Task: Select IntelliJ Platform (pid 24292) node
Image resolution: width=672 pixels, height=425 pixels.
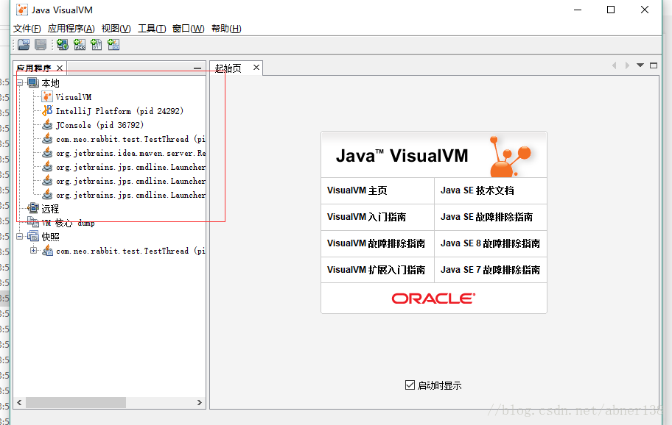Action: click(x=119, y=111)
